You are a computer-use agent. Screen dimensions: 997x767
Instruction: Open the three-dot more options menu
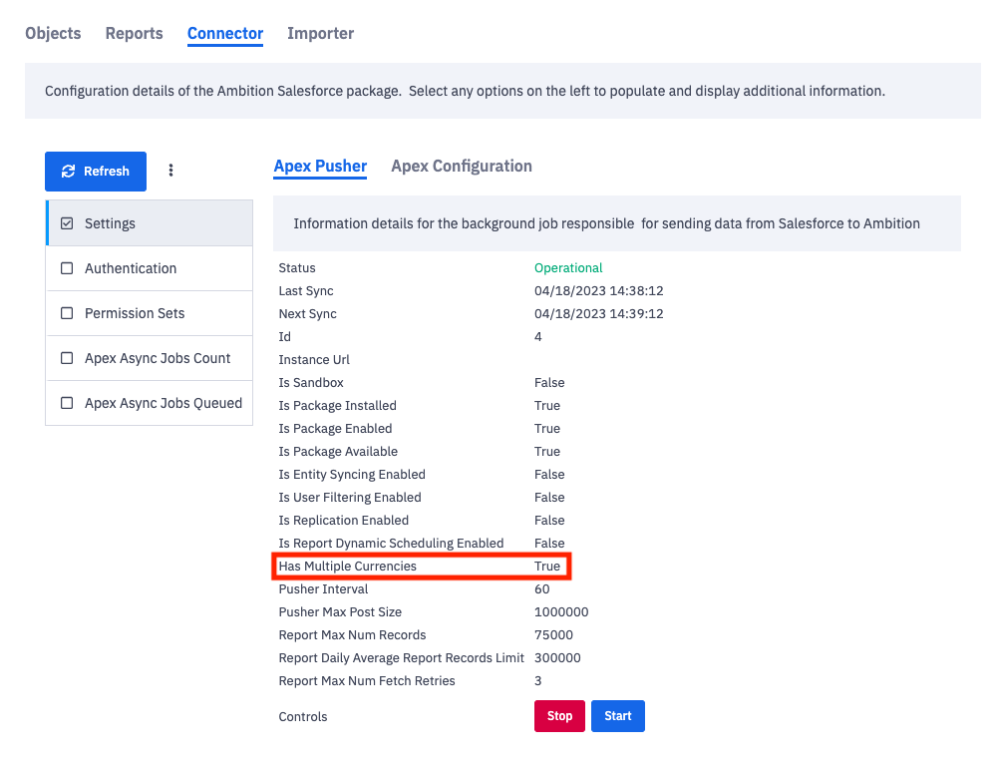[x=170, y=171]
